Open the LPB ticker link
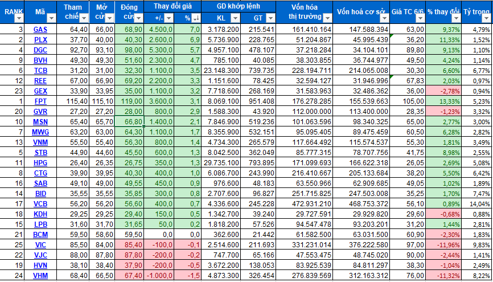493x282 pixels. [40, 224]
